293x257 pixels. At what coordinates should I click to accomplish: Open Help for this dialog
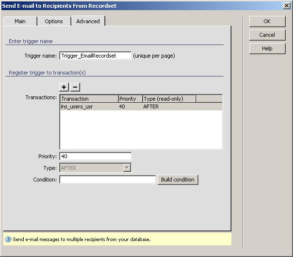tap(267, 48)
